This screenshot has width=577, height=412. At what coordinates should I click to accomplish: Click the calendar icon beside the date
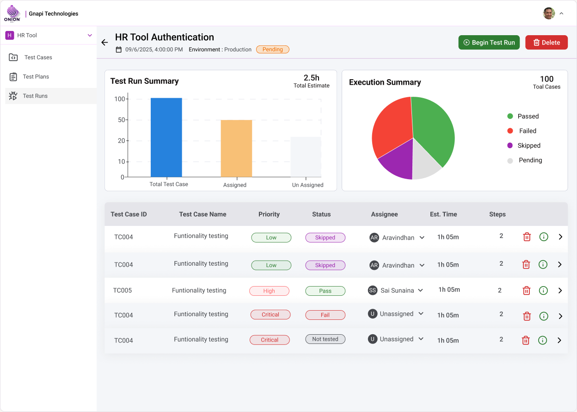tap(119, 50)
